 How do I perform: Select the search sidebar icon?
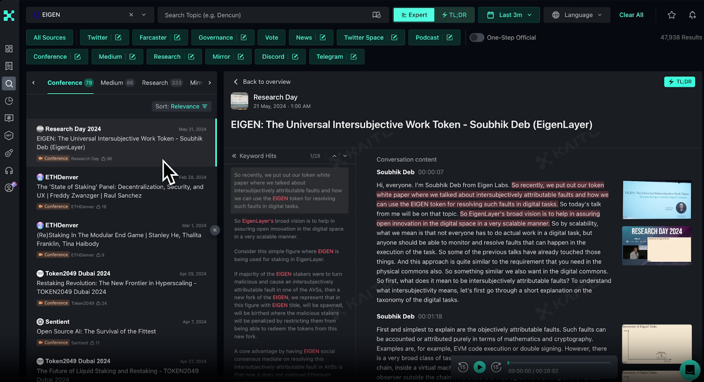click(x=9, y=84)
